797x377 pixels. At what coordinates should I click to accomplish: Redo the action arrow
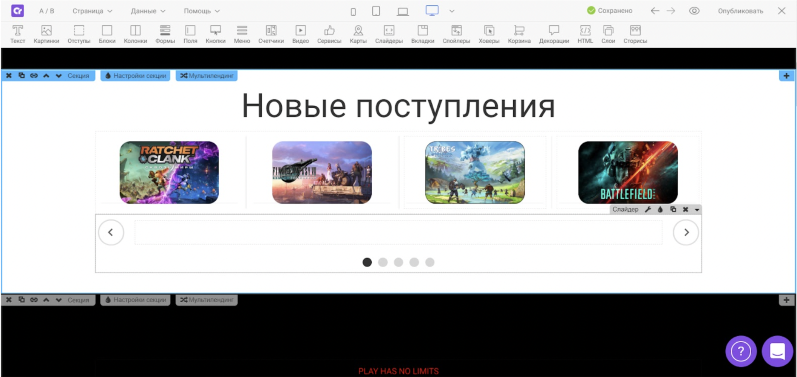(671, 11)
